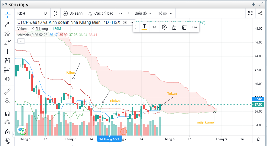The image size is (267, 146).
Task: Open the emoji icons tool
Action: (7, 79)
